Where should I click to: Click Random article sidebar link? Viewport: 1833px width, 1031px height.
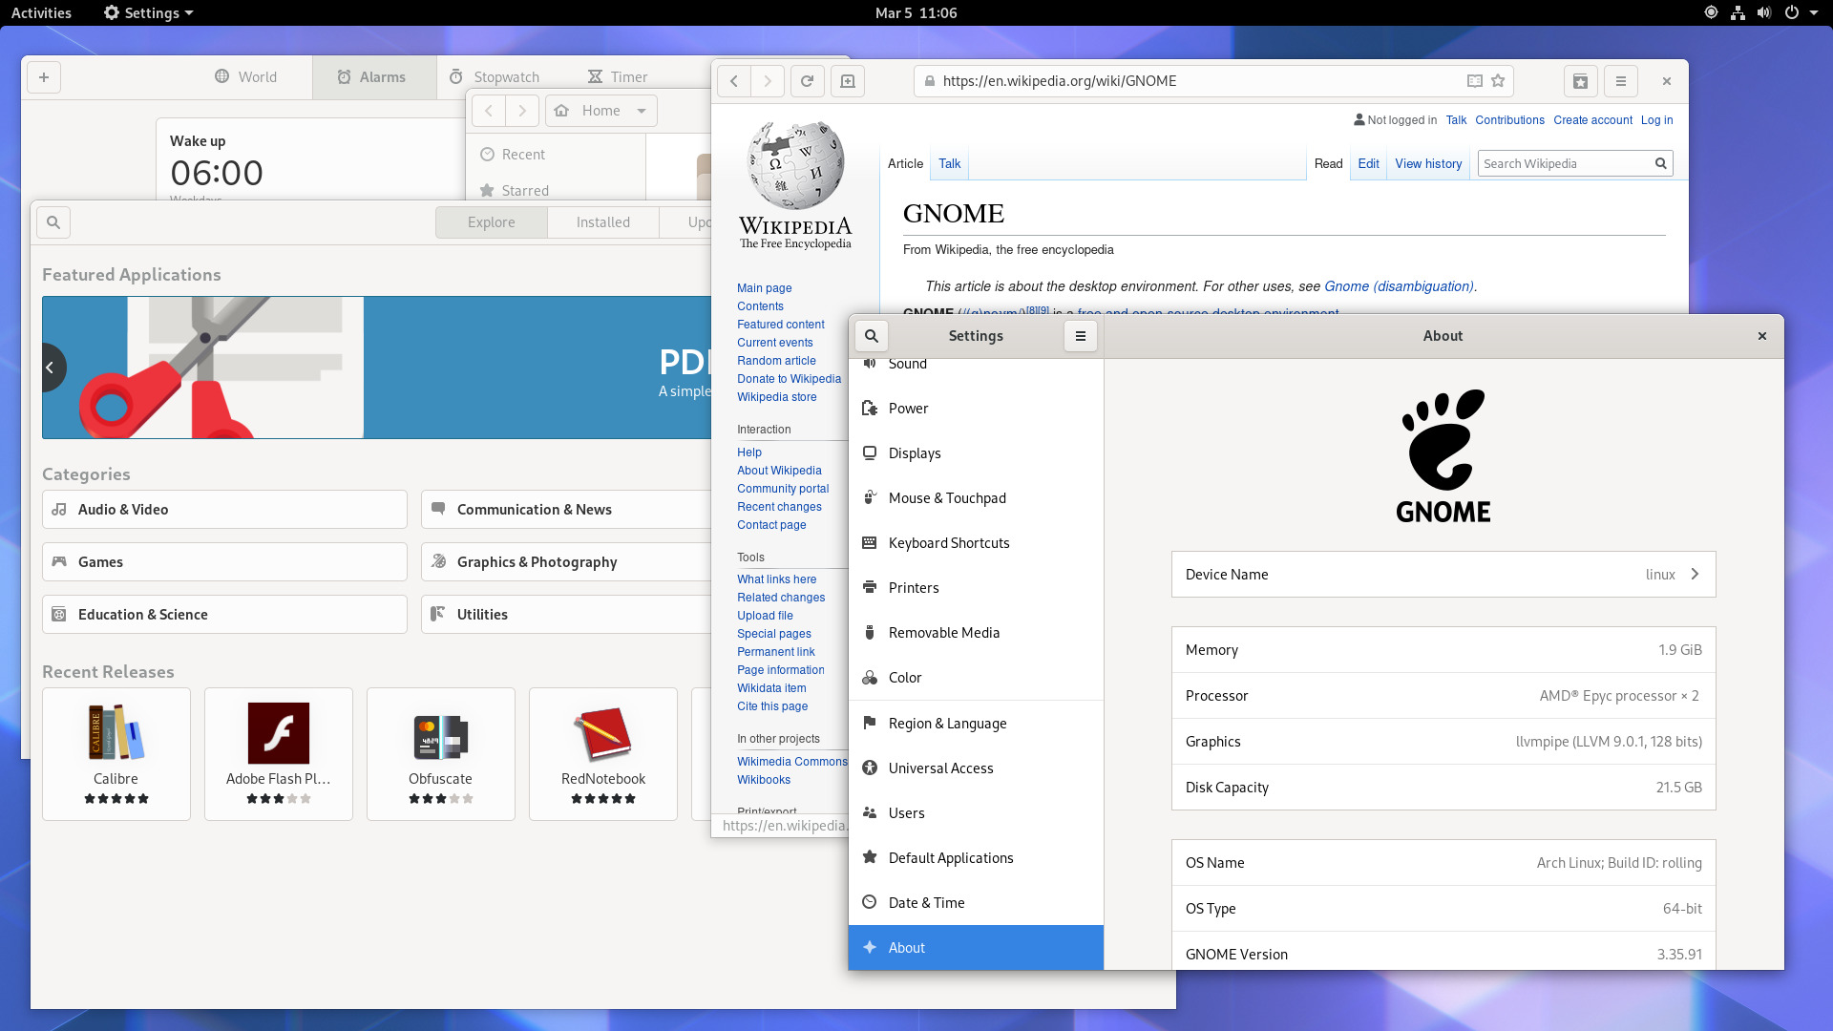[776, 361]
